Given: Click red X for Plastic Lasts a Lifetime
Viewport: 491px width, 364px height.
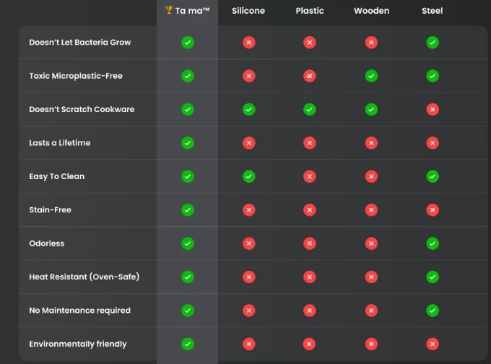Looking at the screenshot, I should [x=310, y=143].
